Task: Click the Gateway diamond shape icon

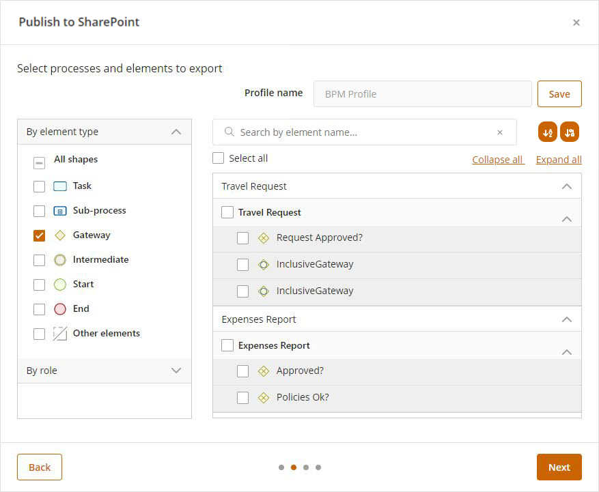Action: (x=60, y=235)
